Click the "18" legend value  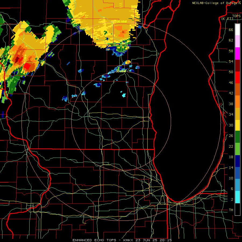tap(231, 157)
